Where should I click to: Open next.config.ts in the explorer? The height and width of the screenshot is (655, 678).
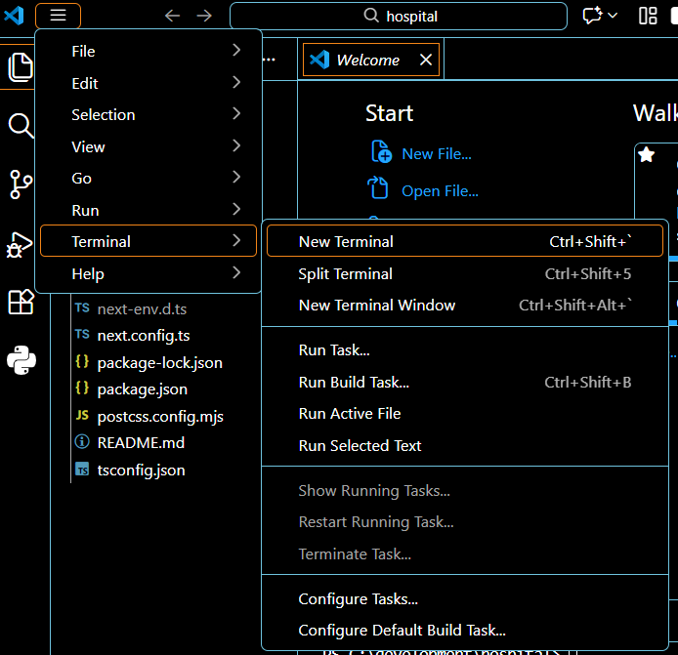pyautogui.click(x=144, y=336)
